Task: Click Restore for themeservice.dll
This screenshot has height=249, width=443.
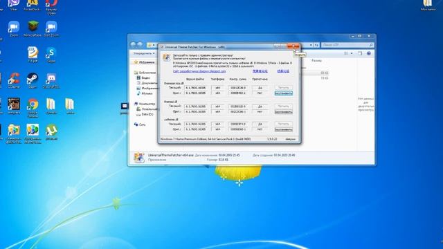Action: tap(283, 93)
